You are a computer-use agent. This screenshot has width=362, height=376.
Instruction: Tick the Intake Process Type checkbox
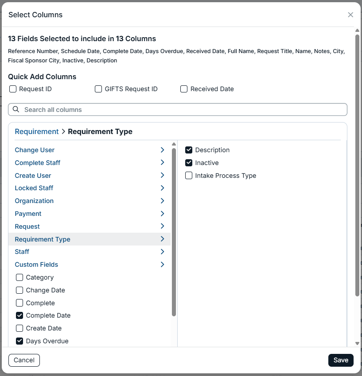[189, 176]
